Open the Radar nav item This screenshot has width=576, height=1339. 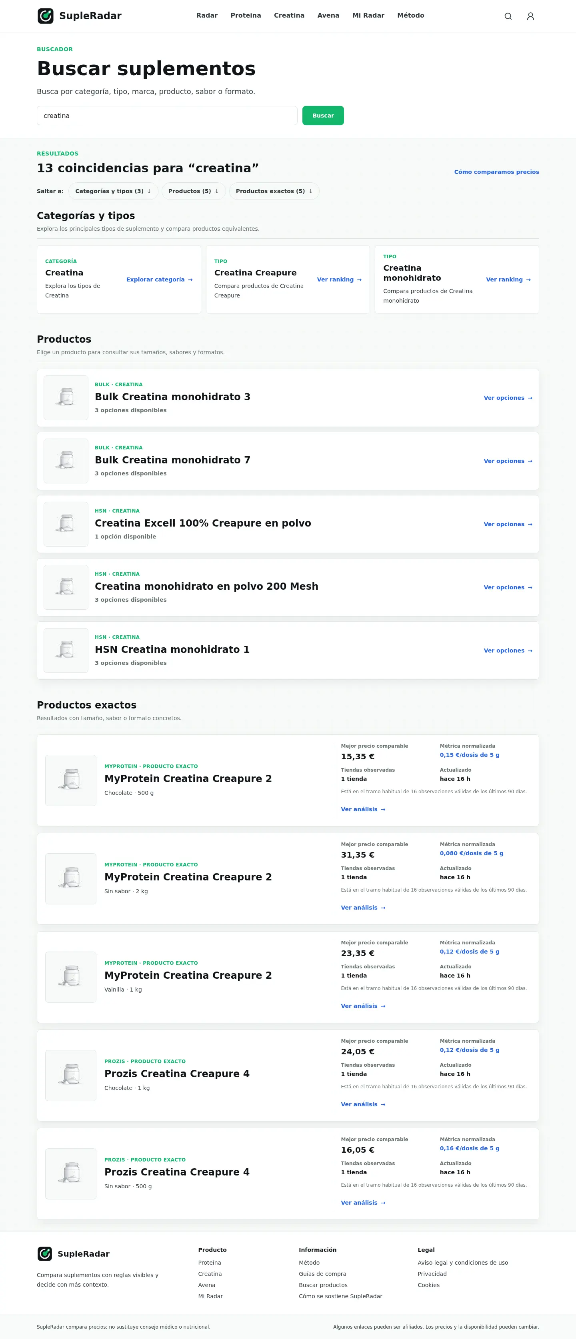207,16
